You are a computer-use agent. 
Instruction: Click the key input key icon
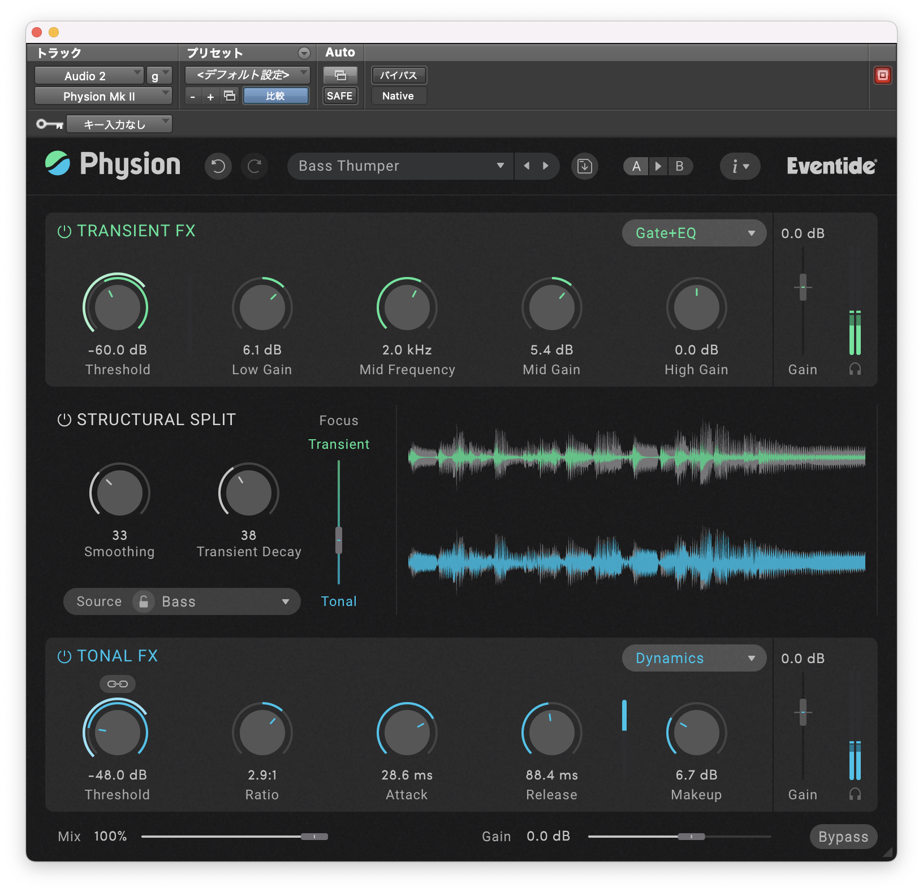click(50, 124)
